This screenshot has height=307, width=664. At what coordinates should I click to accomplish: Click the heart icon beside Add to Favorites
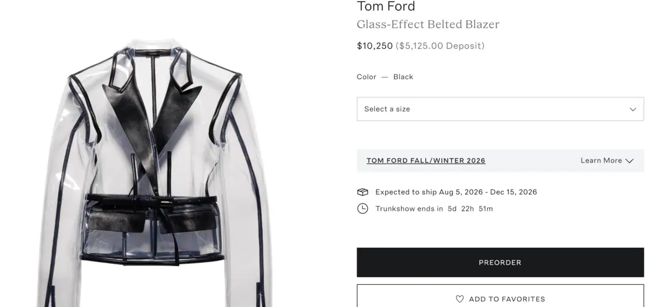pyautogui.click(x=460, y=299)
